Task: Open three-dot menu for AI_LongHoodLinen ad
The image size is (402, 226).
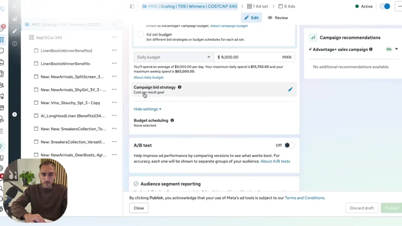Action: point(114,116)
